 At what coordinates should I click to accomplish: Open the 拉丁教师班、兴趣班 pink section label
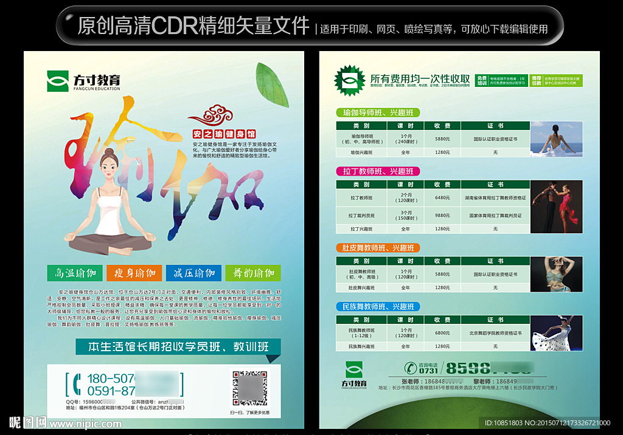tap(378, 171)
